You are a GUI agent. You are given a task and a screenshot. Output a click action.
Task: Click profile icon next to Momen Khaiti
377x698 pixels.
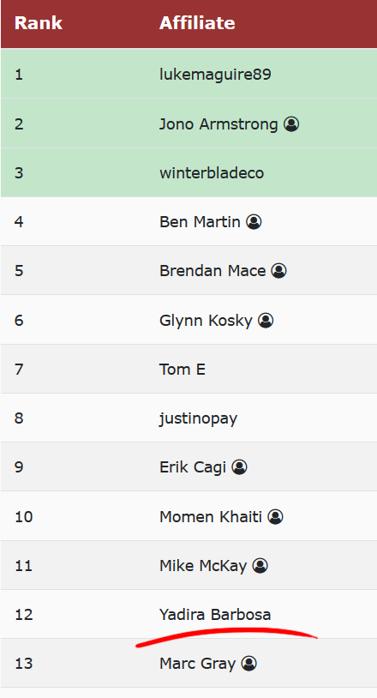point(275,517)
